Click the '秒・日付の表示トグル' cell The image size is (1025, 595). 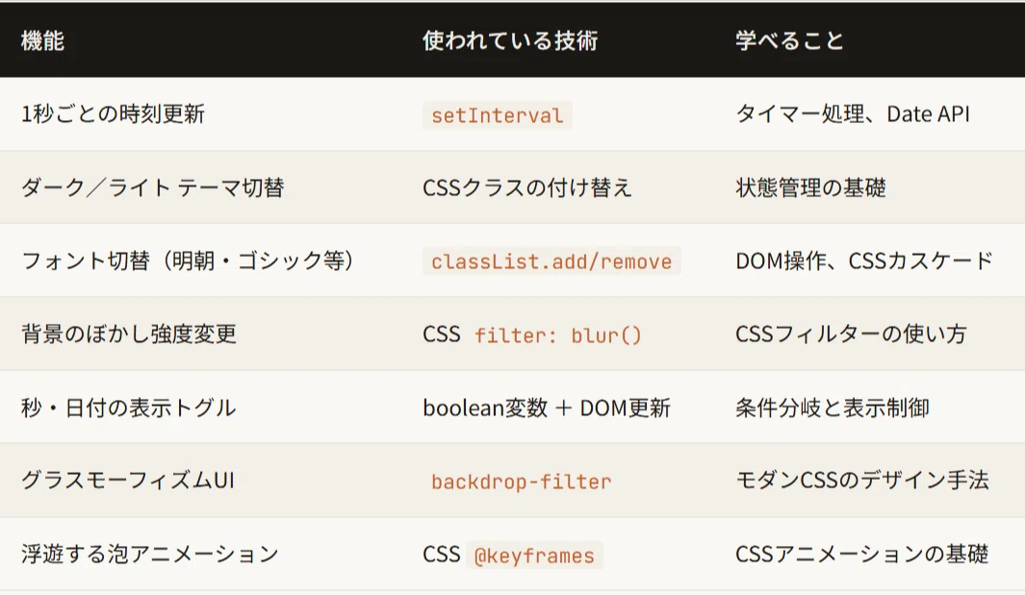[128, 408]
